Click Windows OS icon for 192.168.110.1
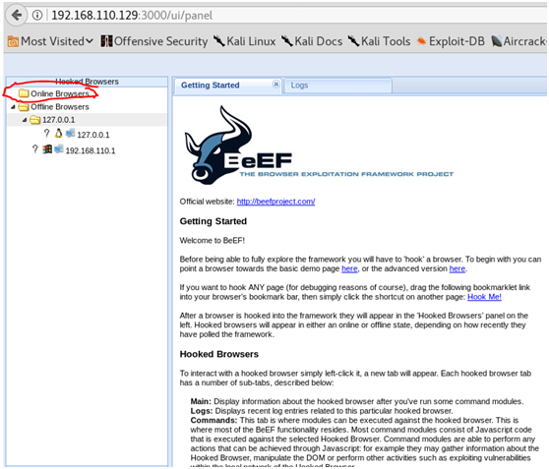The width and height of the screenshot is (549, 469). pyautogui.click(x=47, y=149)
